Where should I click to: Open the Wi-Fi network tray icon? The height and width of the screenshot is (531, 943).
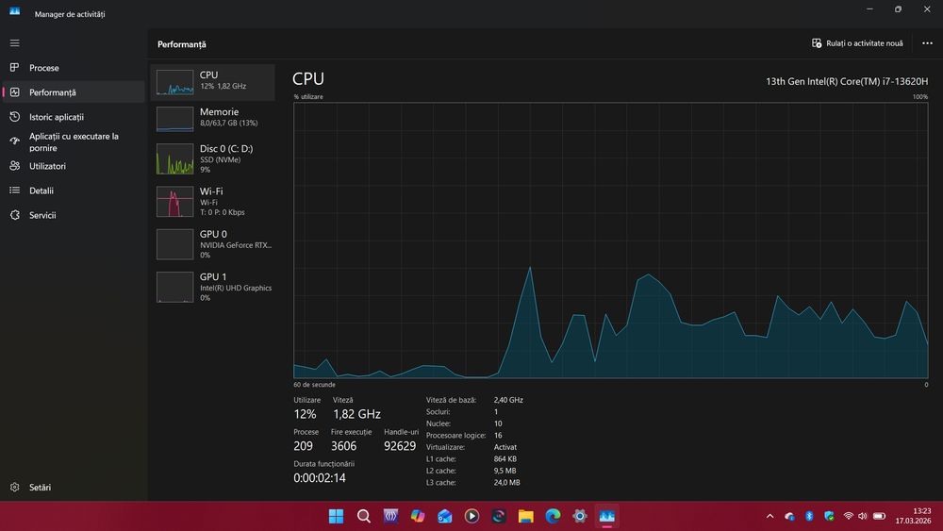pyautogui.click(x=848, y=516)
